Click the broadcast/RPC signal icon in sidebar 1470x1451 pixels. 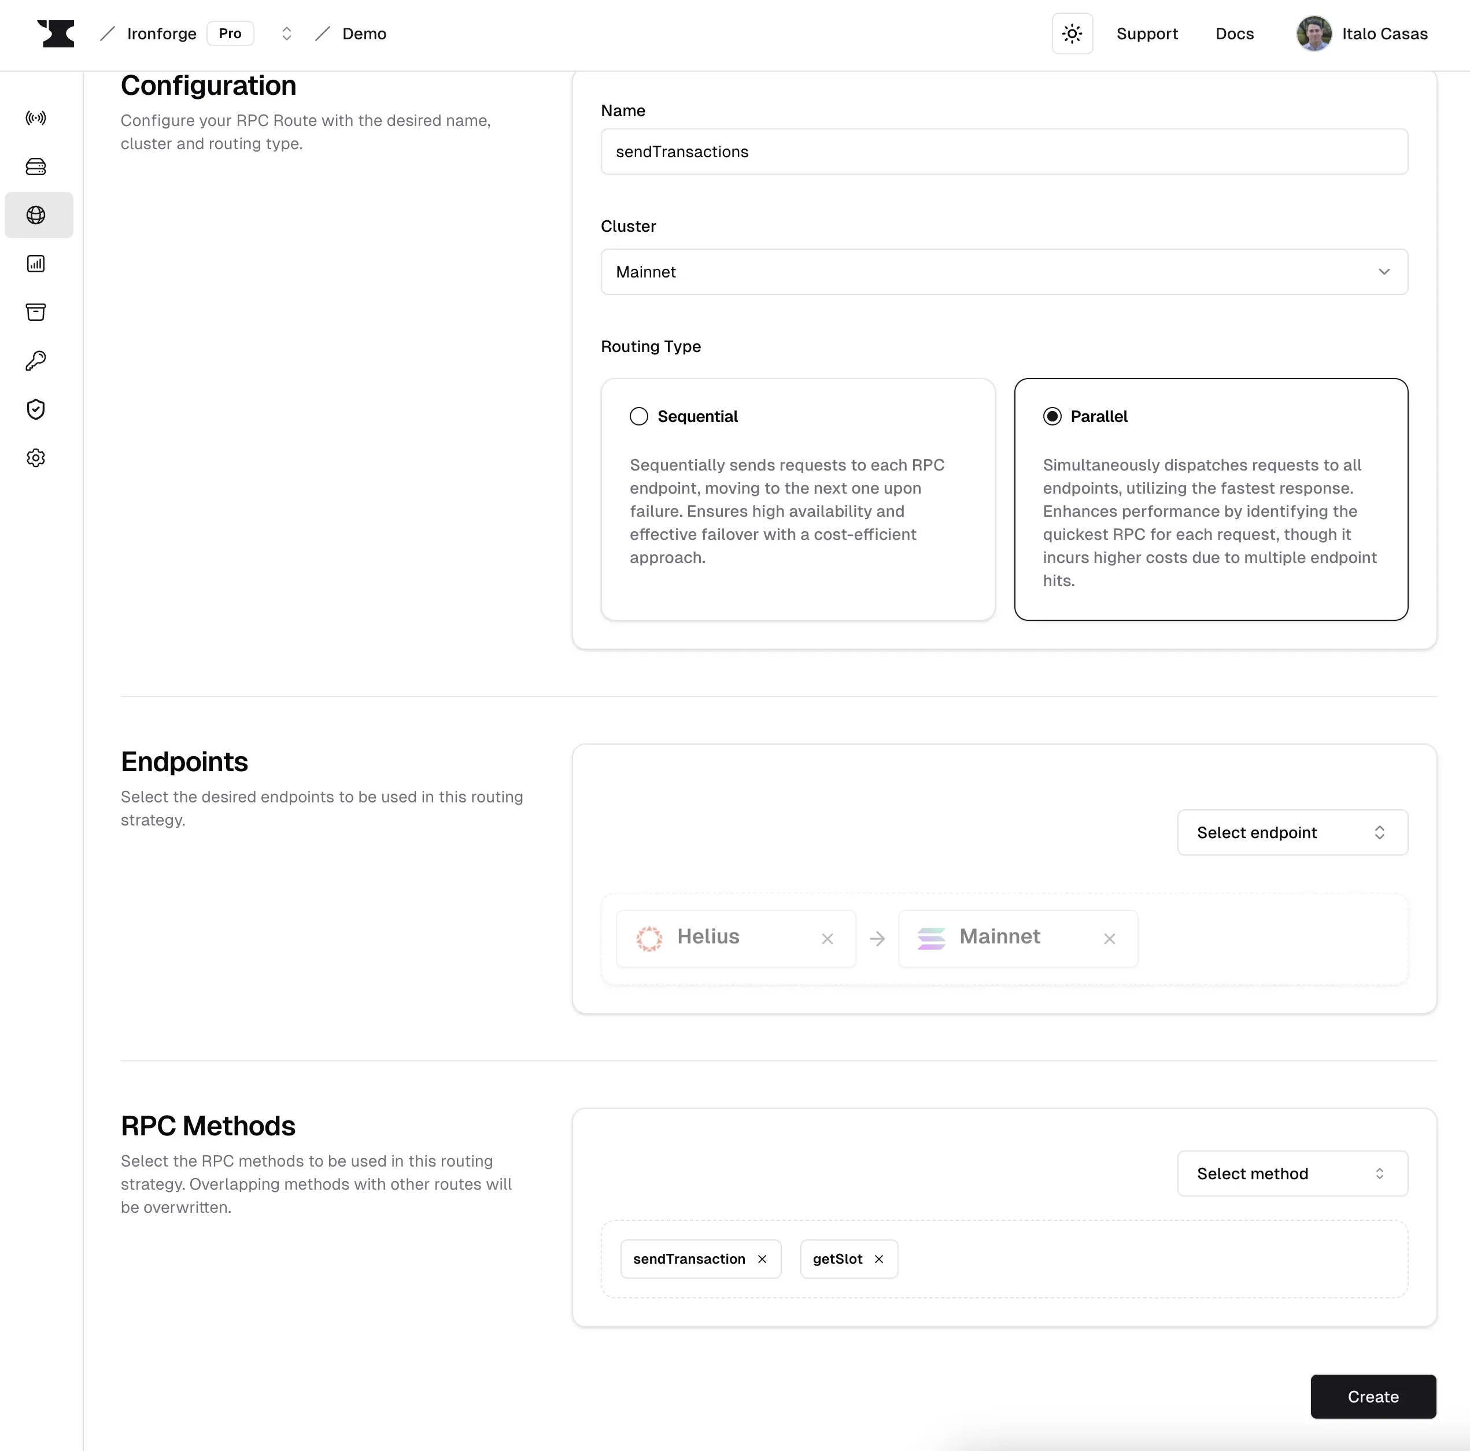(x=36, y=117)
